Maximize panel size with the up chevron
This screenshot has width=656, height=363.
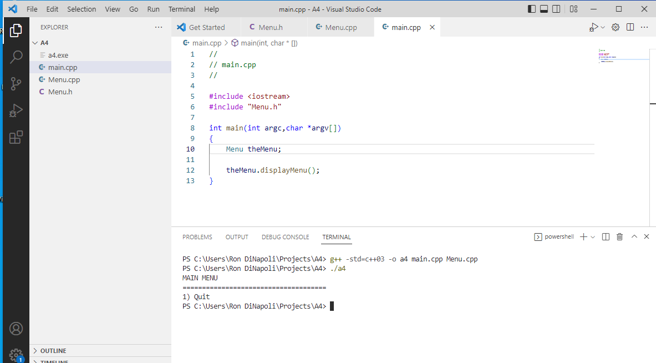click(634, 237)
